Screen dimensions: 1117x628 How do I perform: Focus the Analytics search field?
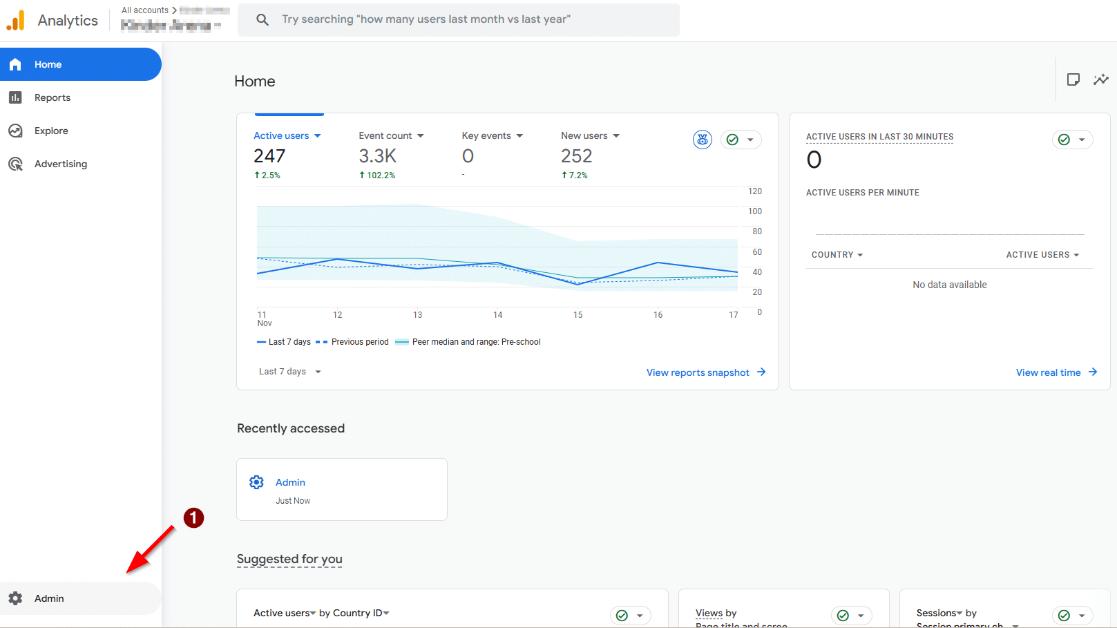(x=459, y=19)
